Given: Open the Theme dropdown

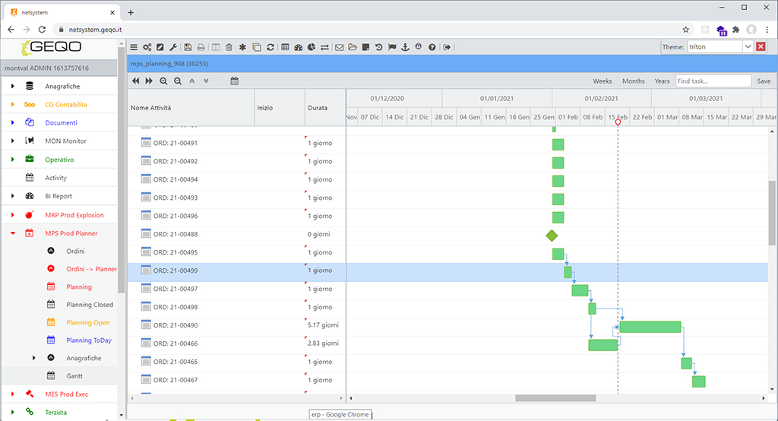Looking at the screenshot, I should tap(748, 47).
